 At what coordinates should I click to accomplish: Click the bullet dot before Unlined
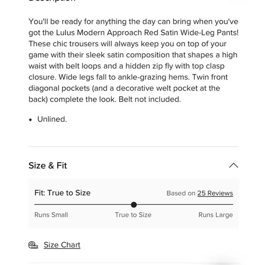30,120
